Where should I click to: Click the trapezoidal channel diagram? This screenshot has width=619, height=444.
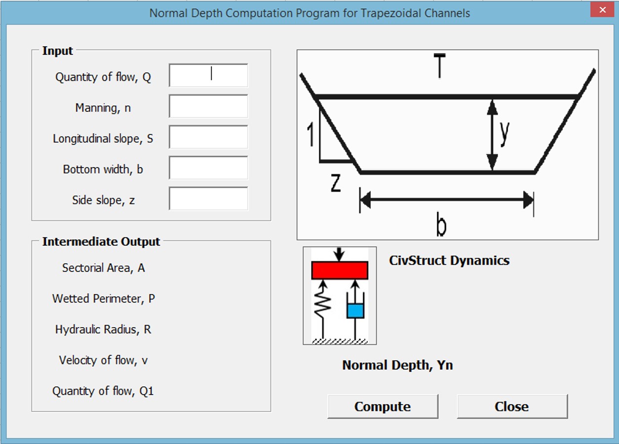coord(447,143)
